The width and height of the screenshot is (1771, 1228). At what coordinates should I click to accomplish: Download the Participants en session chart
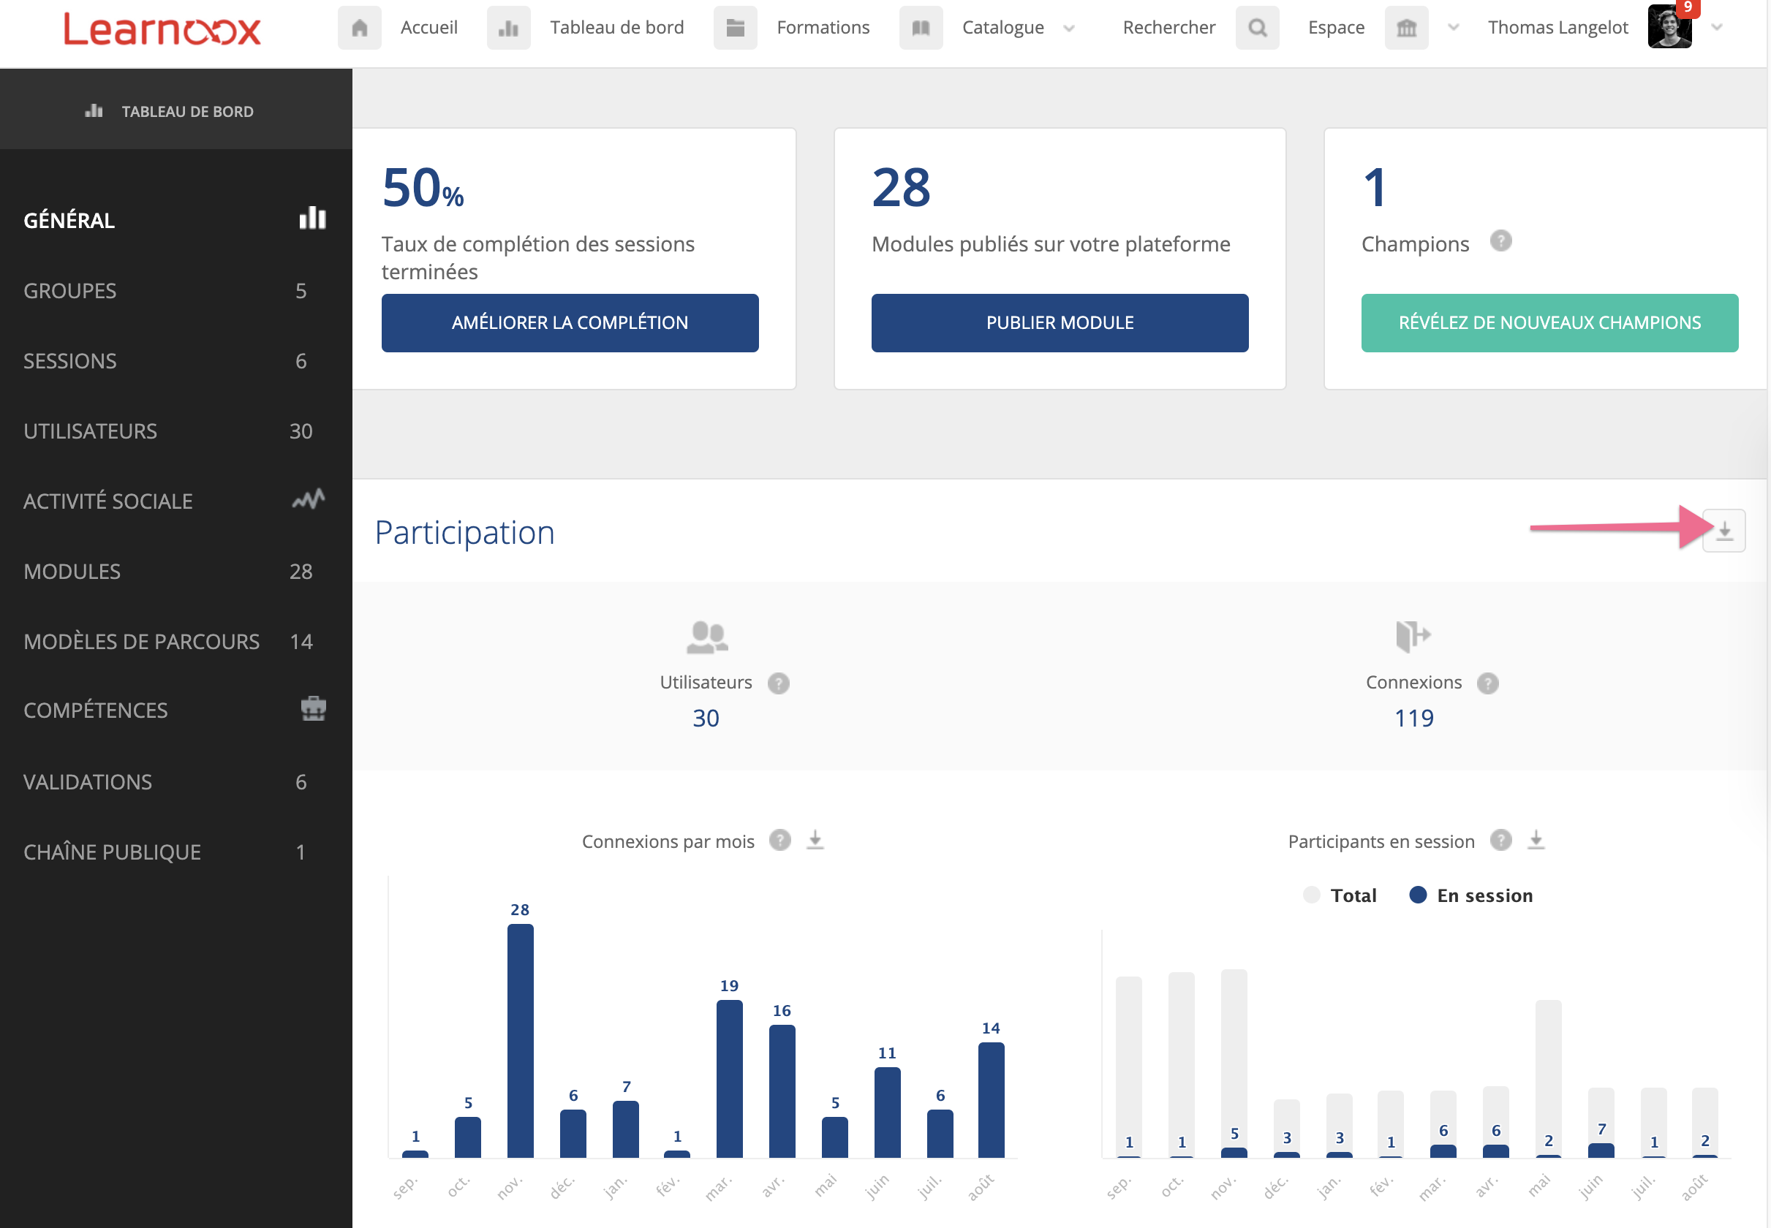[1536, 839]
